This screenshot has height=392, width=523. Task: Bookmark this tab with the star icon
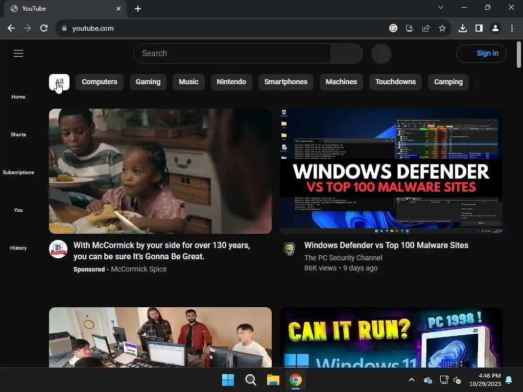tap(442, 29)
